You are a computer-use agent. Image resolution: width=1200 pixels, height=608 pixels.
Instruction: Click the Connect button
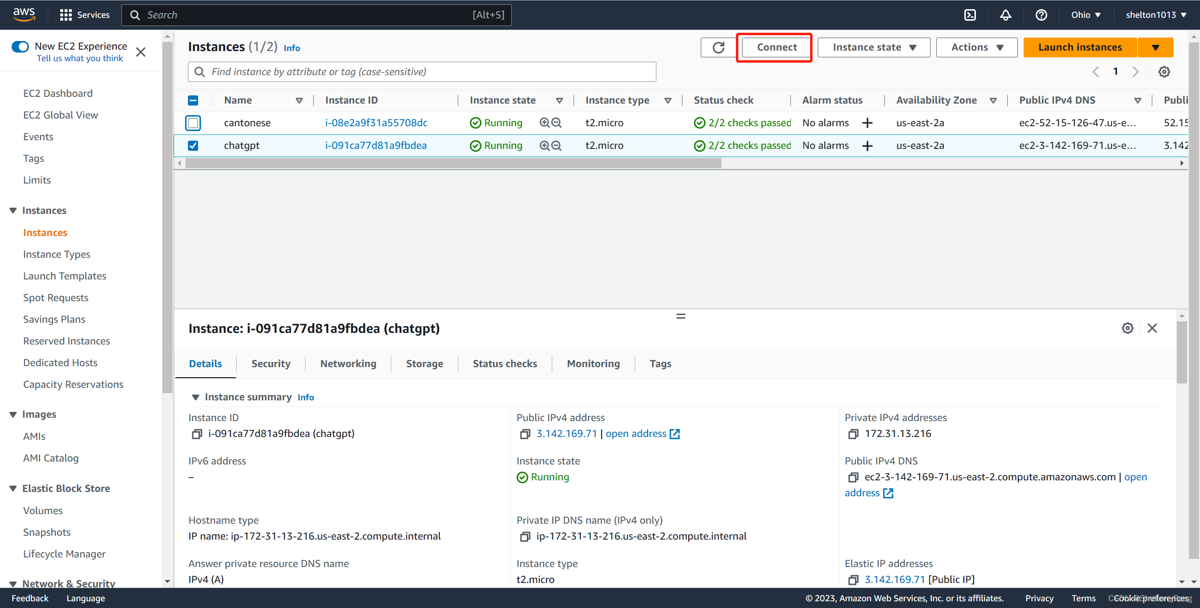pos(776,47)
